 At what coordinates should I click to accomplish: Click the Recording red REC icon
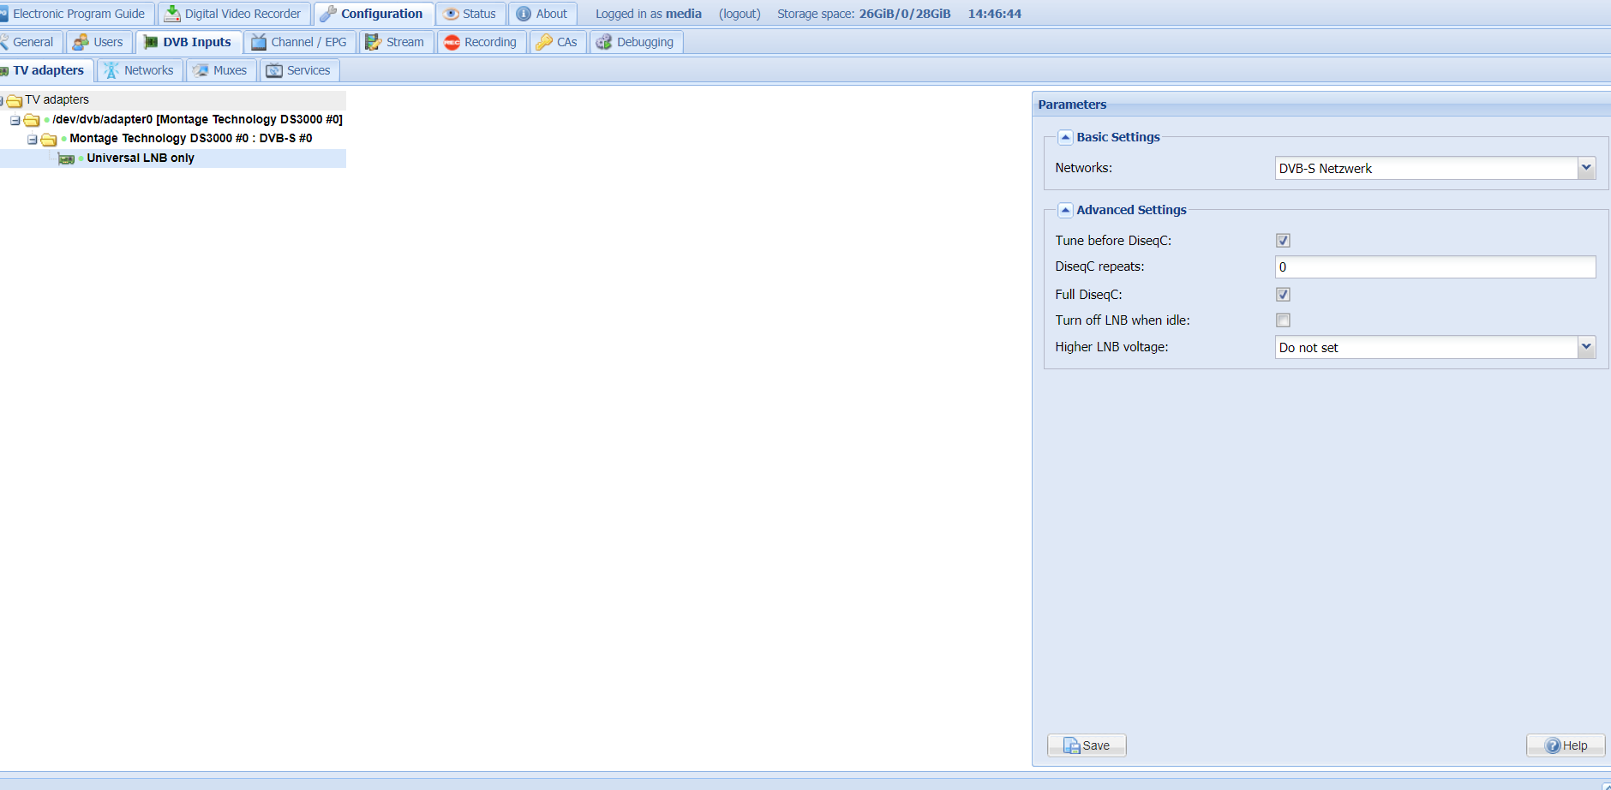(452, 42)
